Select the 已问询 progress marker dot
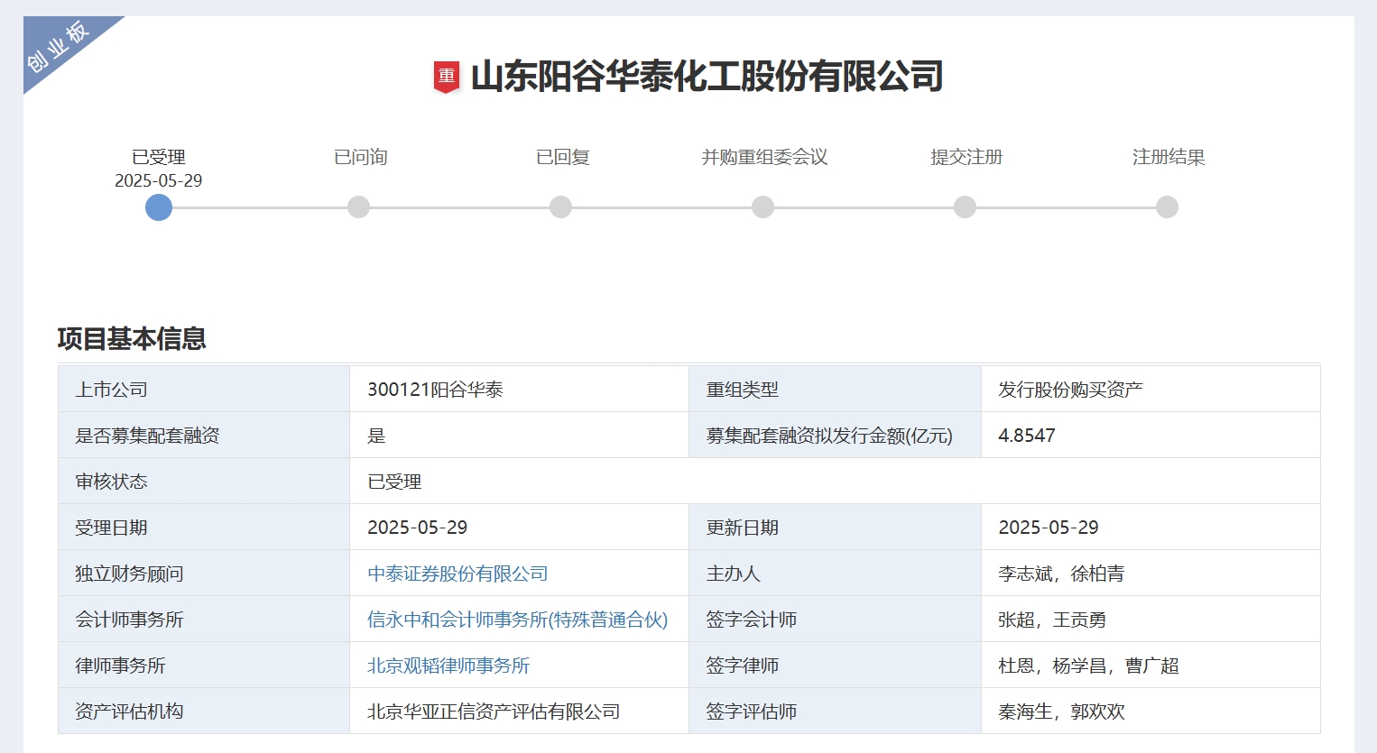The width and height of the screenshot is (1377, 753). click(359, 207)
